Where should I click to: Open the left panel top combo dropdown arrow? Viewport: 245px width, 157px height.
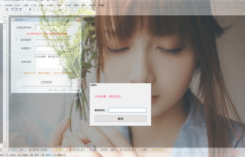pyautogui.click(x=4, y=21)
